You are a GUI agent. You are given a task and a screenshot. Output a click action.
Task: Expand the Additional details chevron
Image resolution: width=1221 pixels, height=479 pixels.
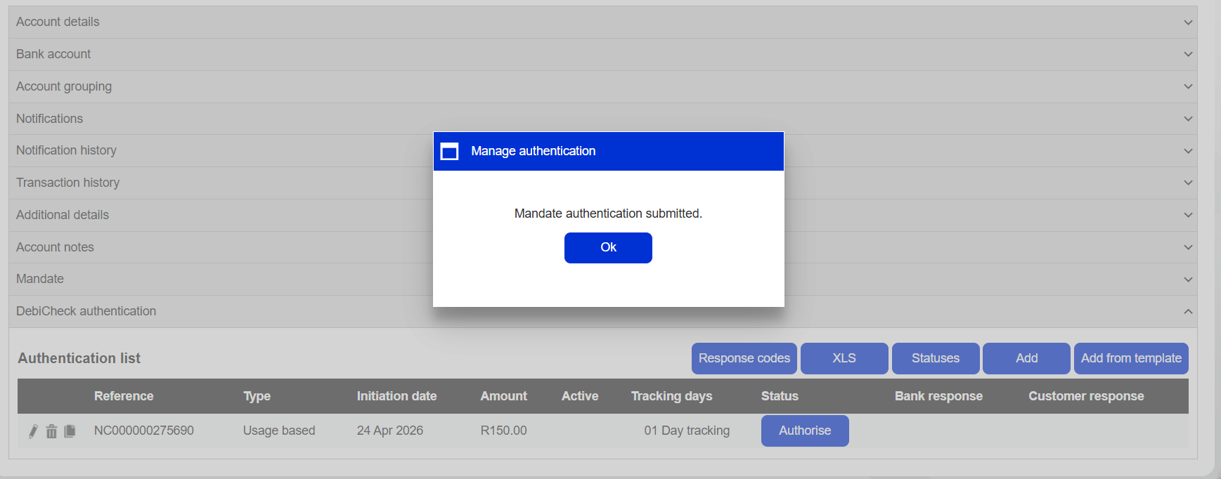point(1188,215)
